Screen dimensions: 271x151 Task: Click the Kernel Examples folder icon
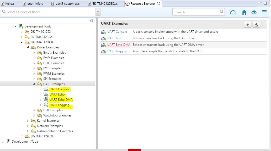click(x=34, y=121)
